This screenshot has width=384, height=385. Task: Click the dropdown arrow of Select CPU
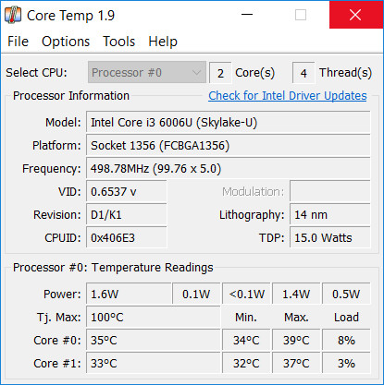(x=196, y=73)
